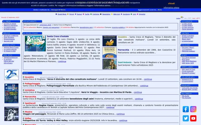201x125 pixels.
Task: Open ASD Volley SCM link
Action: (188, 63)
